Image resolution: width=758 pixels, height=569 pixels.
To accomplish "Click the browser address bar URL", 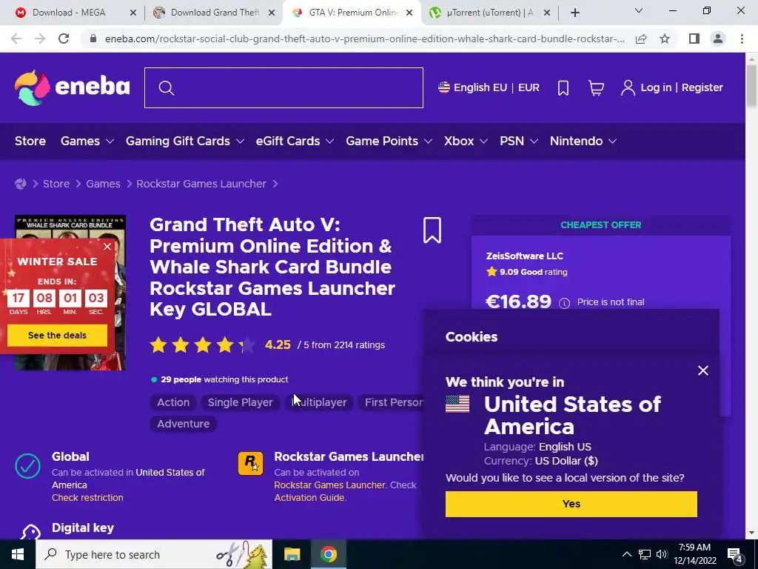I will tap(364, 39).
